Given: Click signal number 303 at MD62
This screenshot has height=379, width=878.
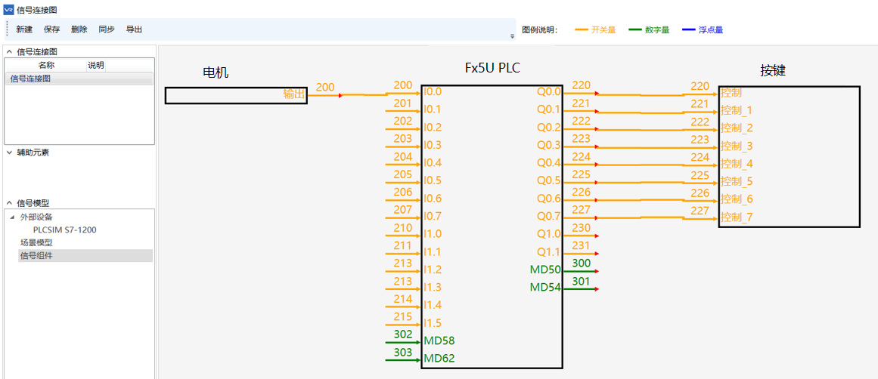Looking at the screenshot, I should (402, 352).
